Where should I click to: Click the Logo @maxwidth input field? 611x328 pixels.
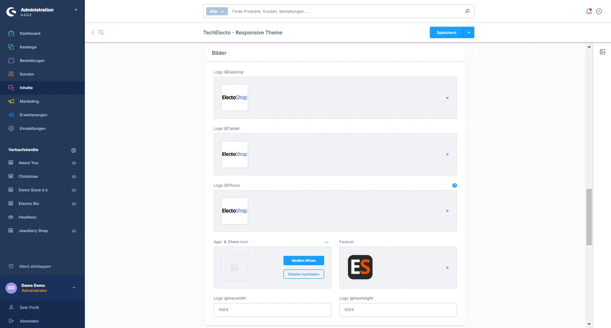[272, 310]
